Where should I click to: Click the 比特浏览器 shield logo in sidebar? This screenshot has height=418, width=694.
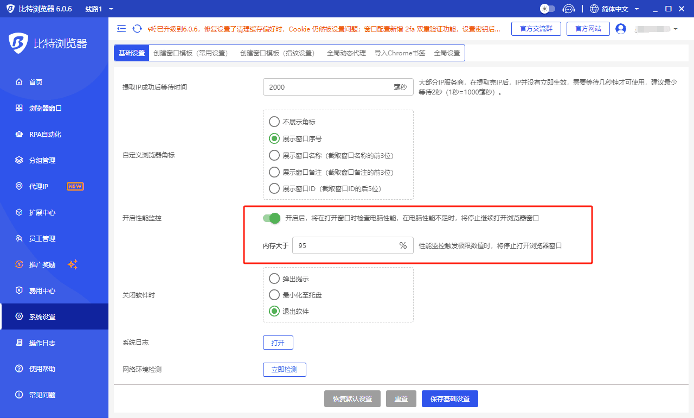[19, 43]
